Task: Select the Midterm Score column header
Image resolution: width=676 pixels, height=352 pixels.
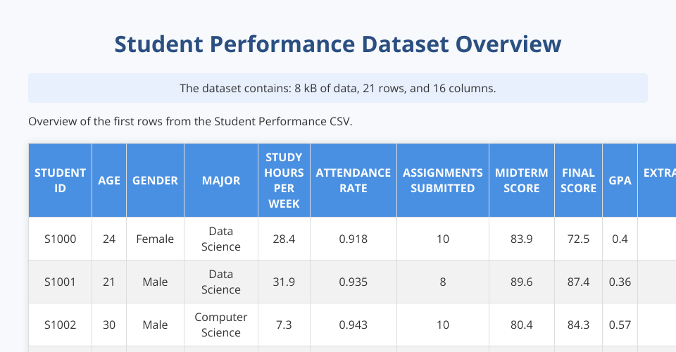Action: tap(521, 180)
